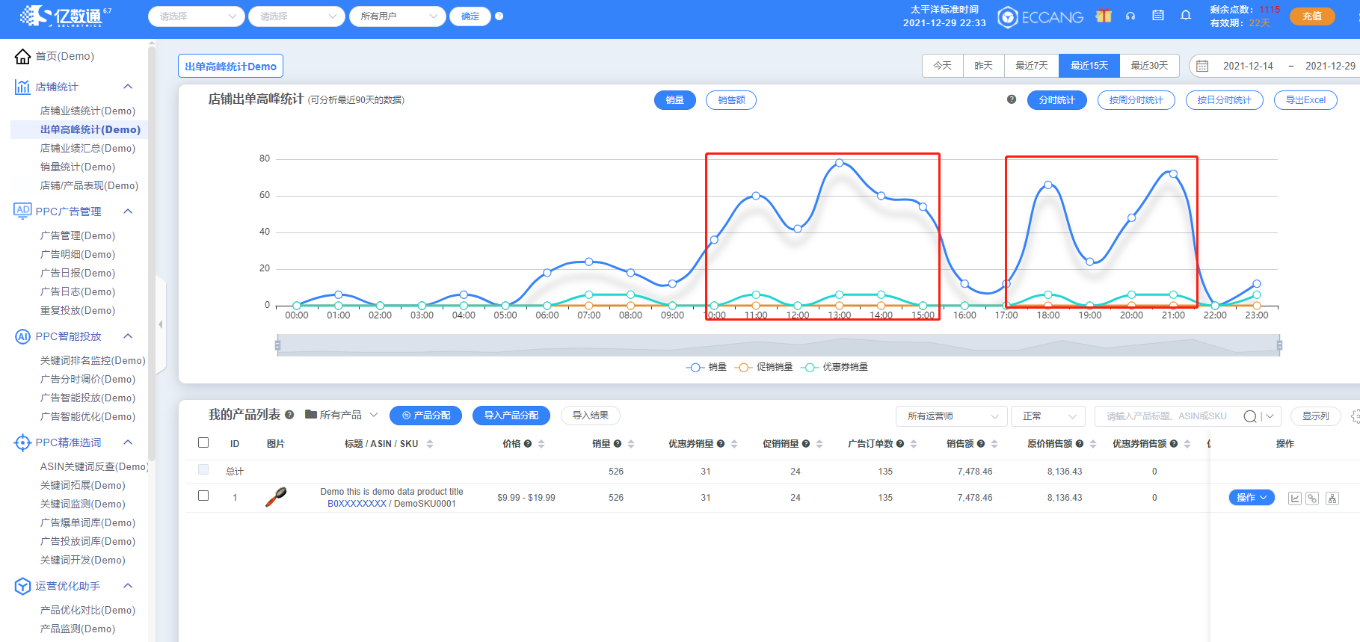Click the help icon beside 广告订单数 header
The image size is (1360, 642).
tap(900, 444)
